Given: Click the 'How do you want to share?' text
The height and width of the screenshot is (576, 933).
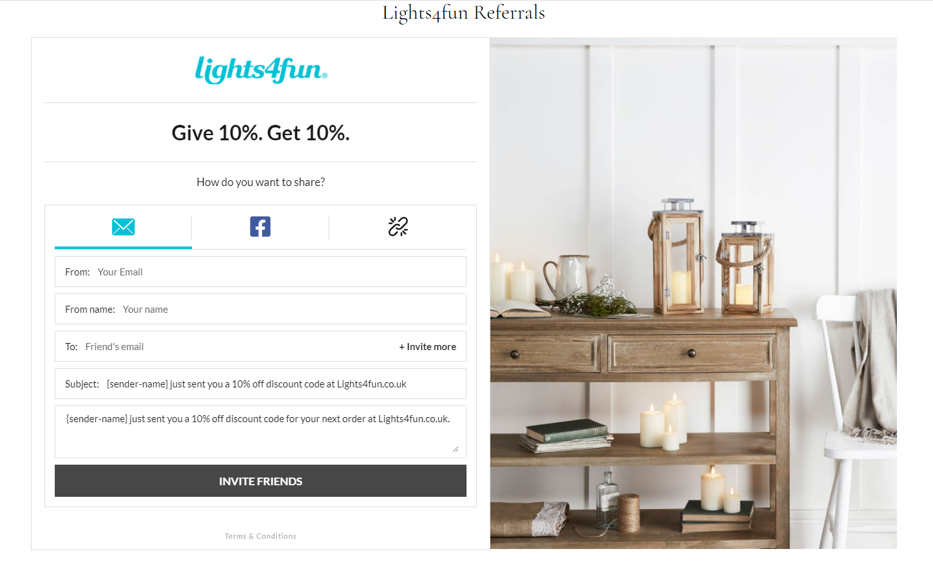Looking at the screenshot, I should (260, 182).
